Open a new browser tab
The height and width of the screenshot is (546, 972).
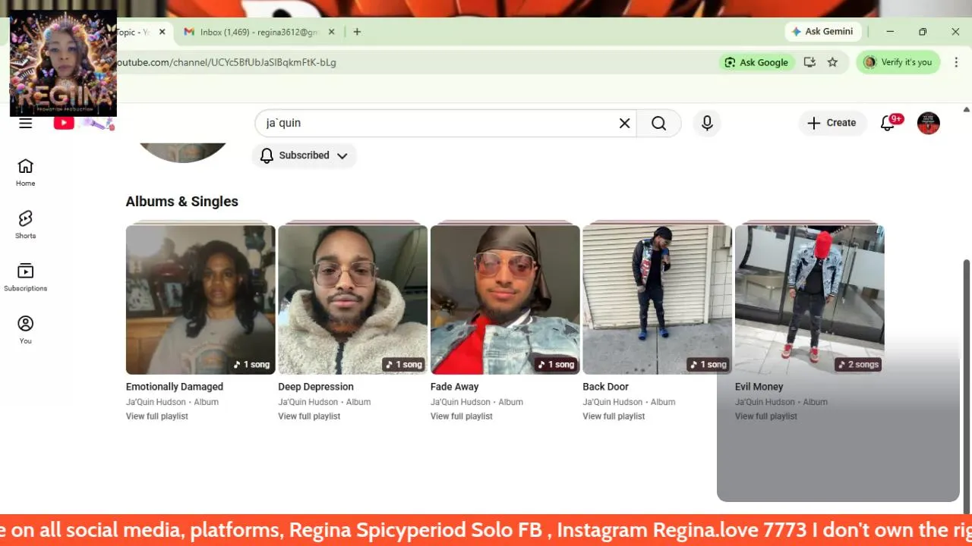pos(357,32)
